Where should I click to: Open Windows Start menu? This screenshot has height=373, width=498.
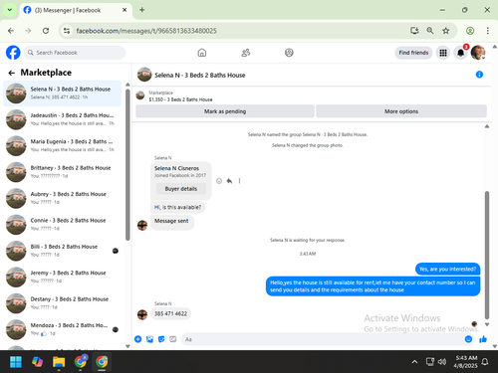pos(16,362)
